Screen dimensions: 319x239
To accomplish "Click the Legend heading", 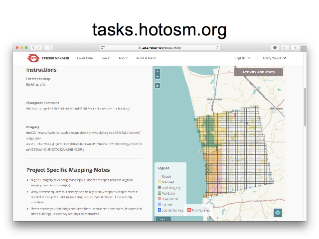I will pos(163,168).
